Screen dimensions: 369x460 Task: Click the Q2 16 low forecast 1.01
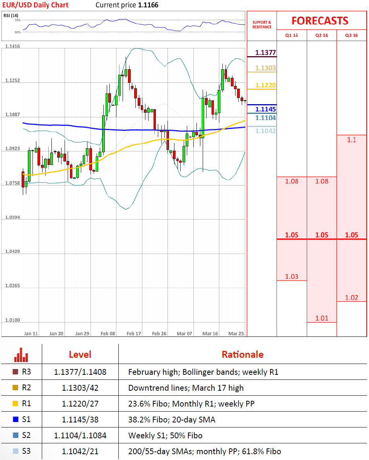tap(321, 318)
